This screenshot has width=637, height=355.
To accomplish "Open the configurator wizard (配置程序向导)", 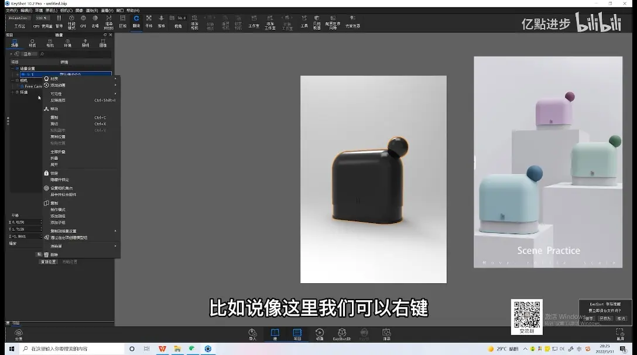I will click(x=333, y=22).
